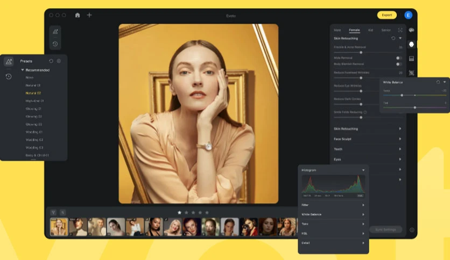The image size is (450, 260).
Task: Click the sort icon above the filmstrip
Action: coord(62,213)
